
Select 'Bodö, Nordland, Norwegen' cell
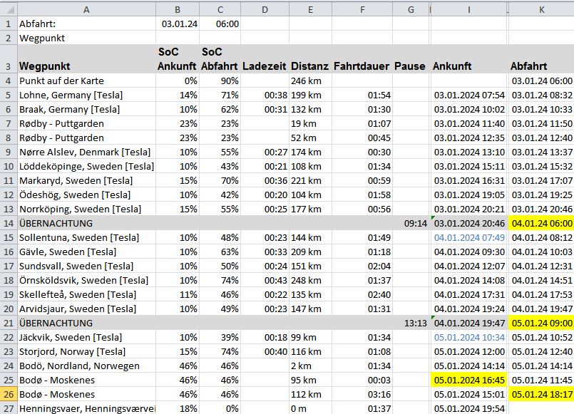coord(86,366)
